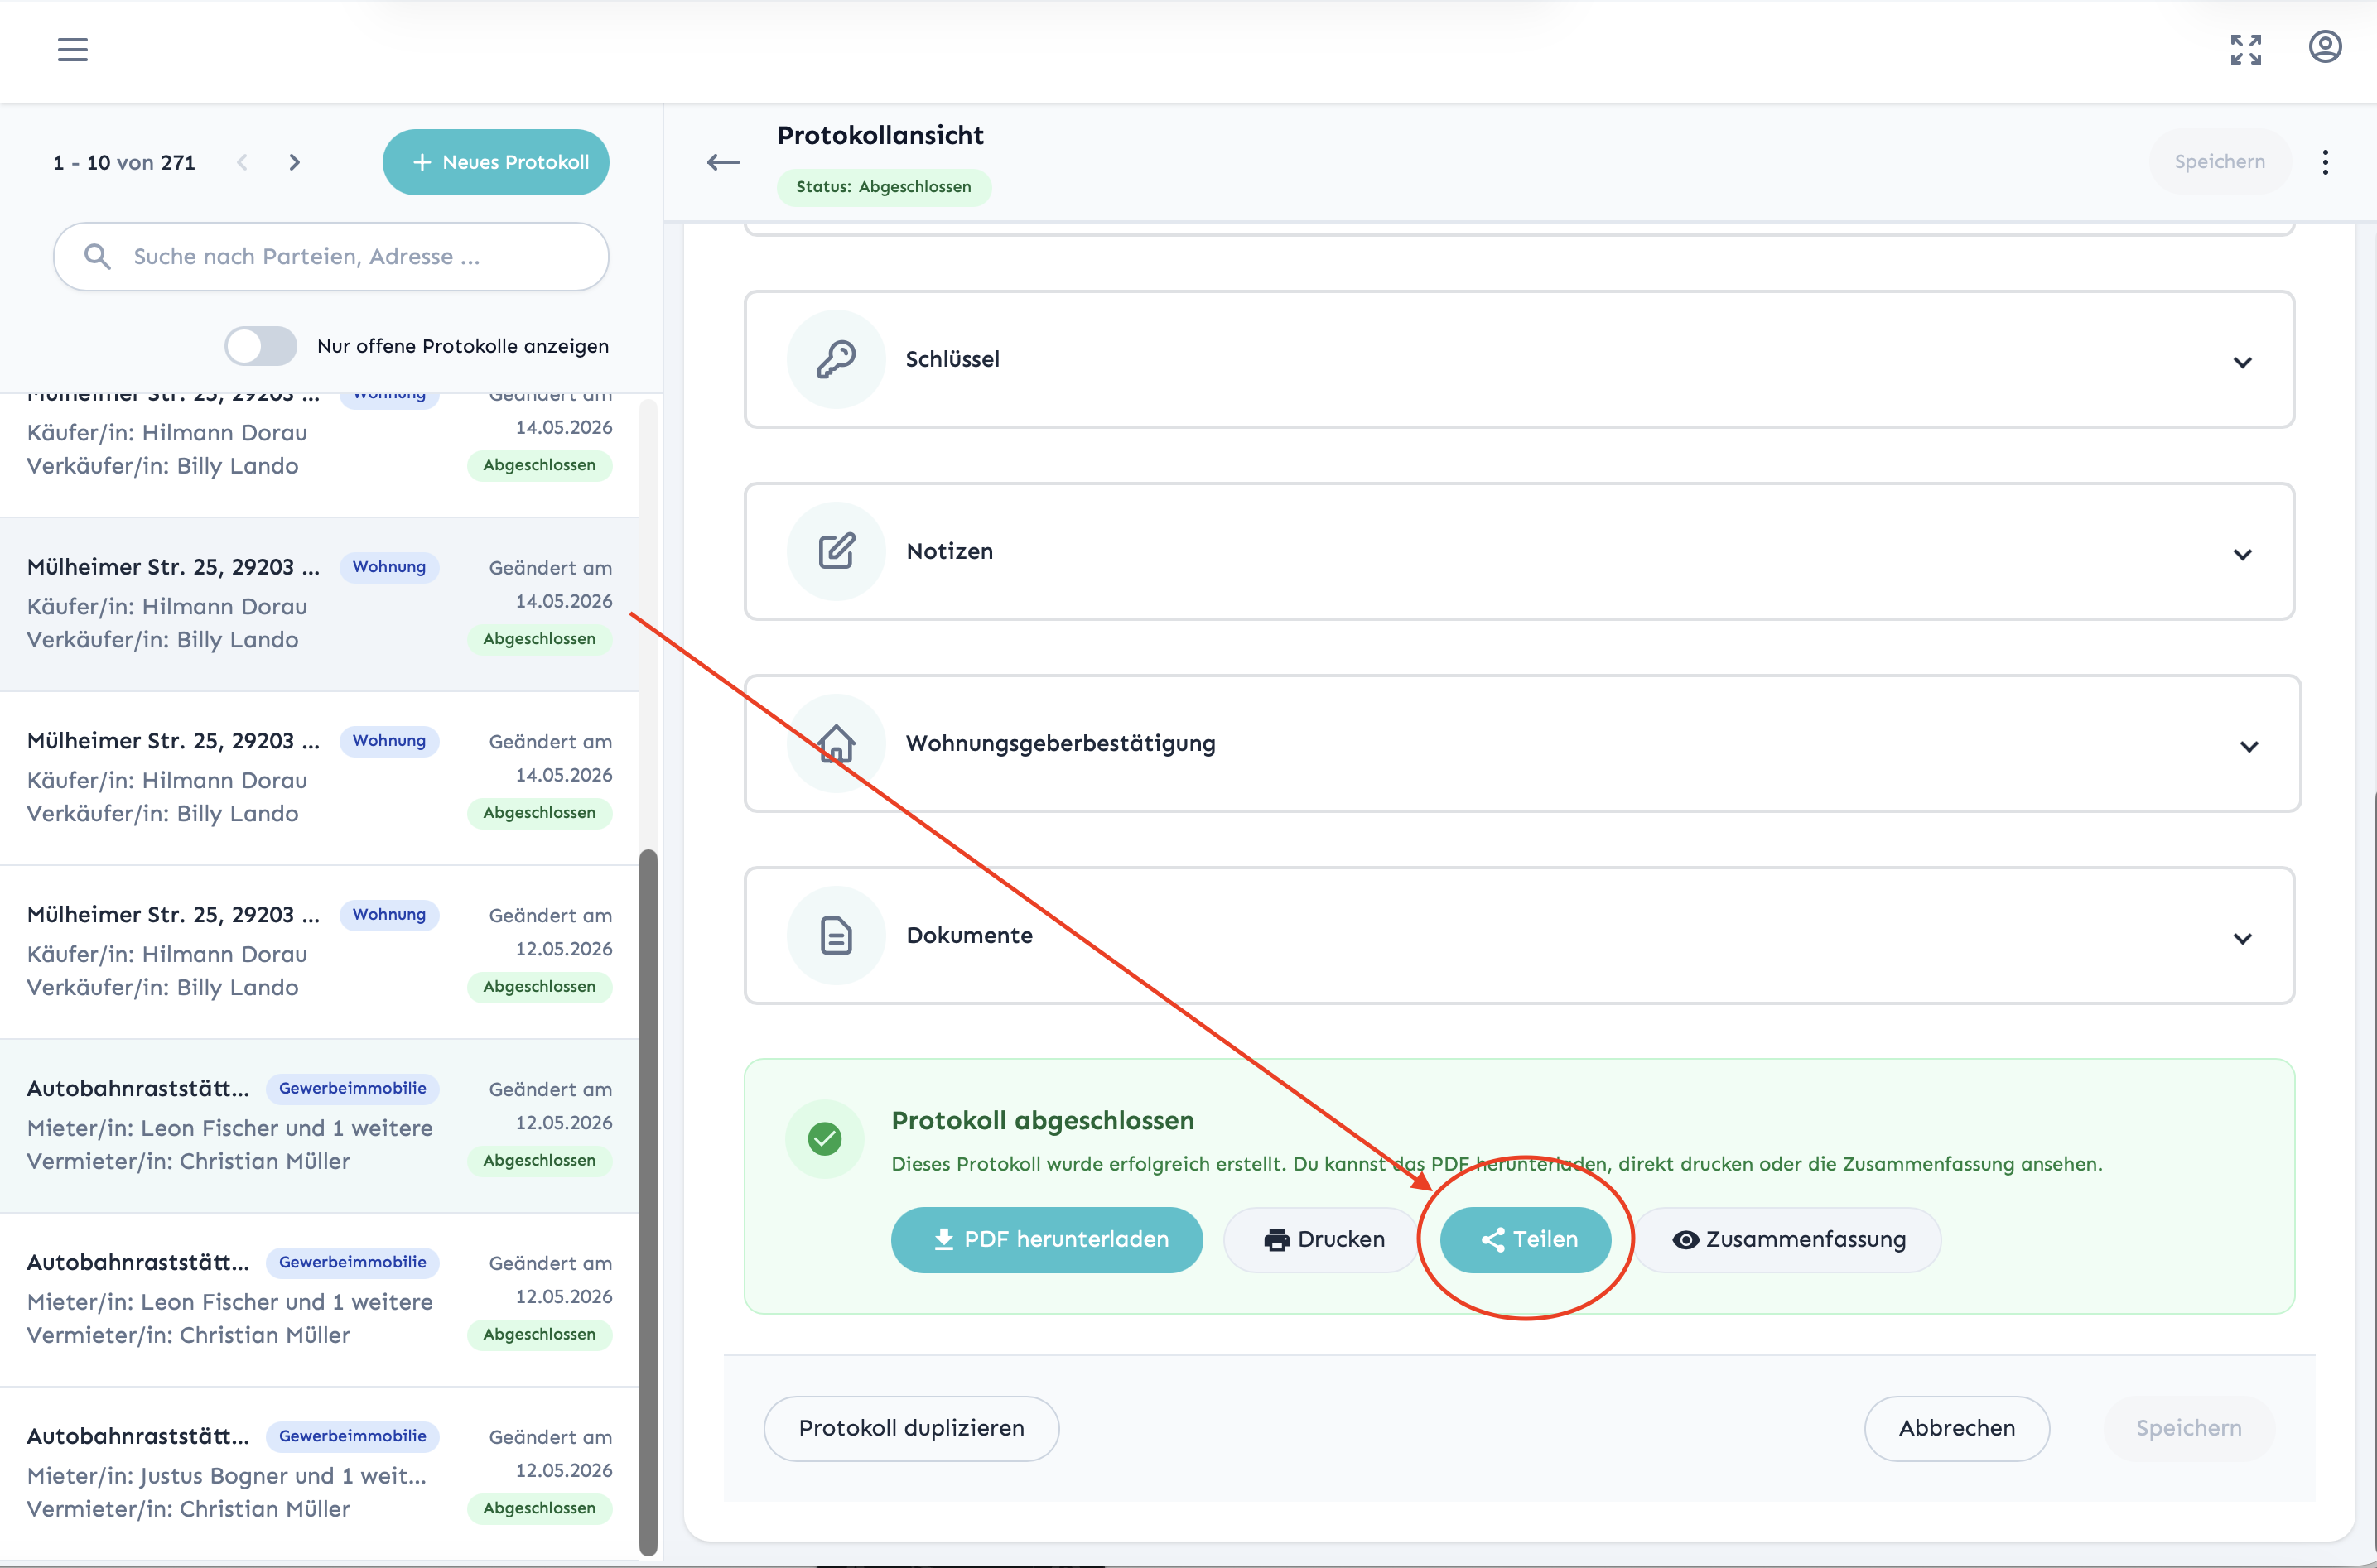Click the protocol list scrollbar thumb
The image size is (2377, 1568).
(648, 1203)
